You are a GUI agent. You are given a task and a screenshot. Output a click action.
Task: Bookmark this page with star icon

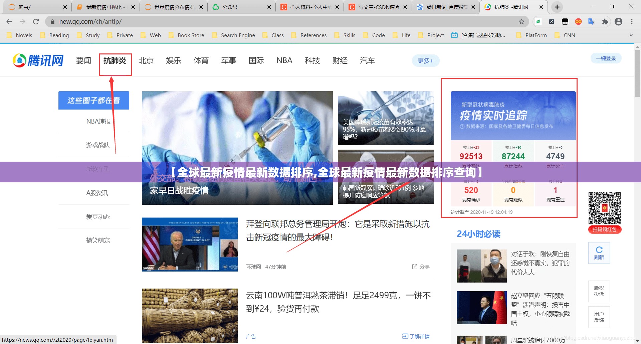tap(521, 22)
